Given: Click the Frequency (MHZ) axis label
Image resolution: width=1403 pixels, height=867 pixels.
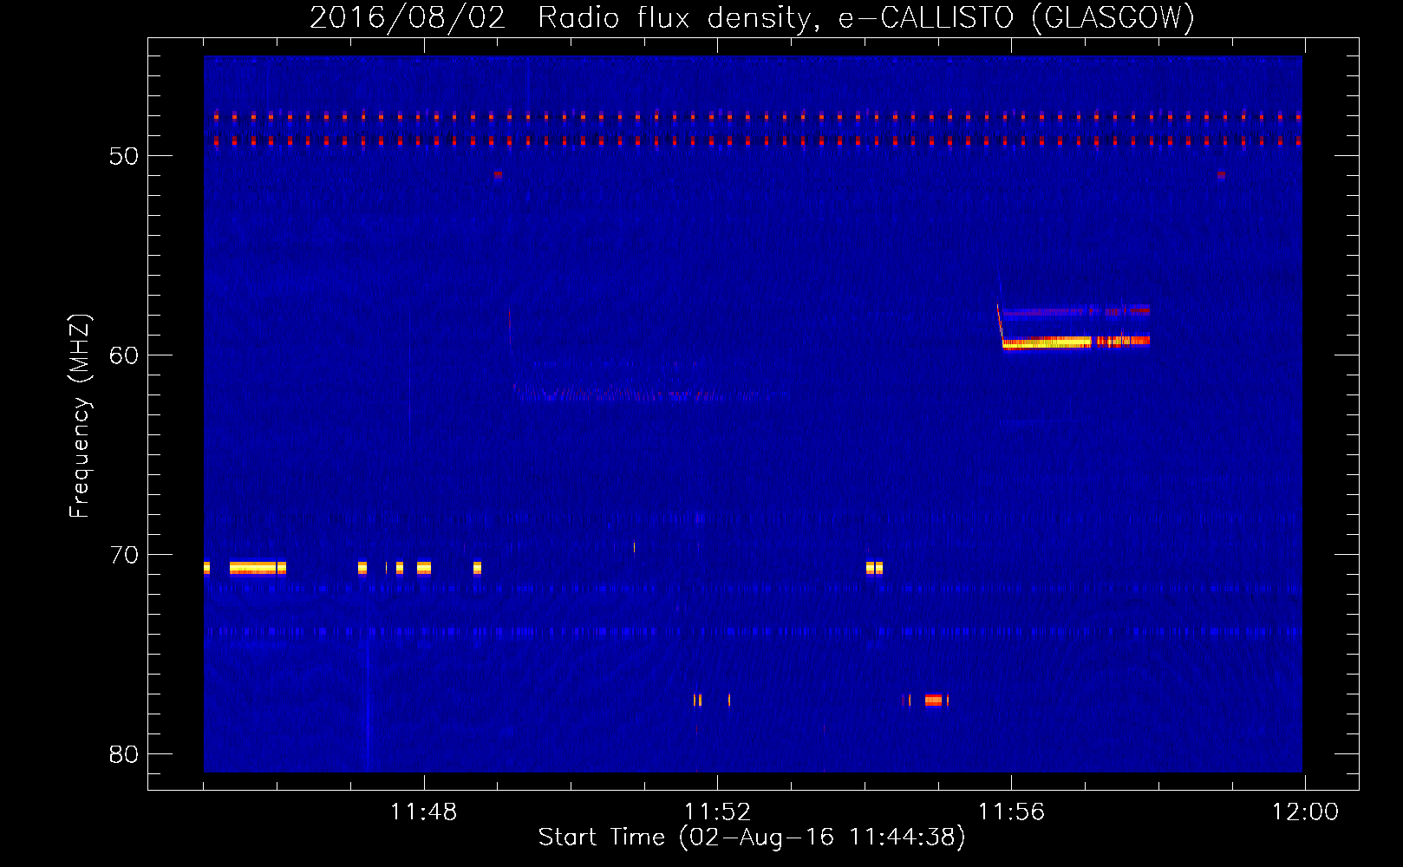Looking at the screenshot, I should click(x=79, y=416).
